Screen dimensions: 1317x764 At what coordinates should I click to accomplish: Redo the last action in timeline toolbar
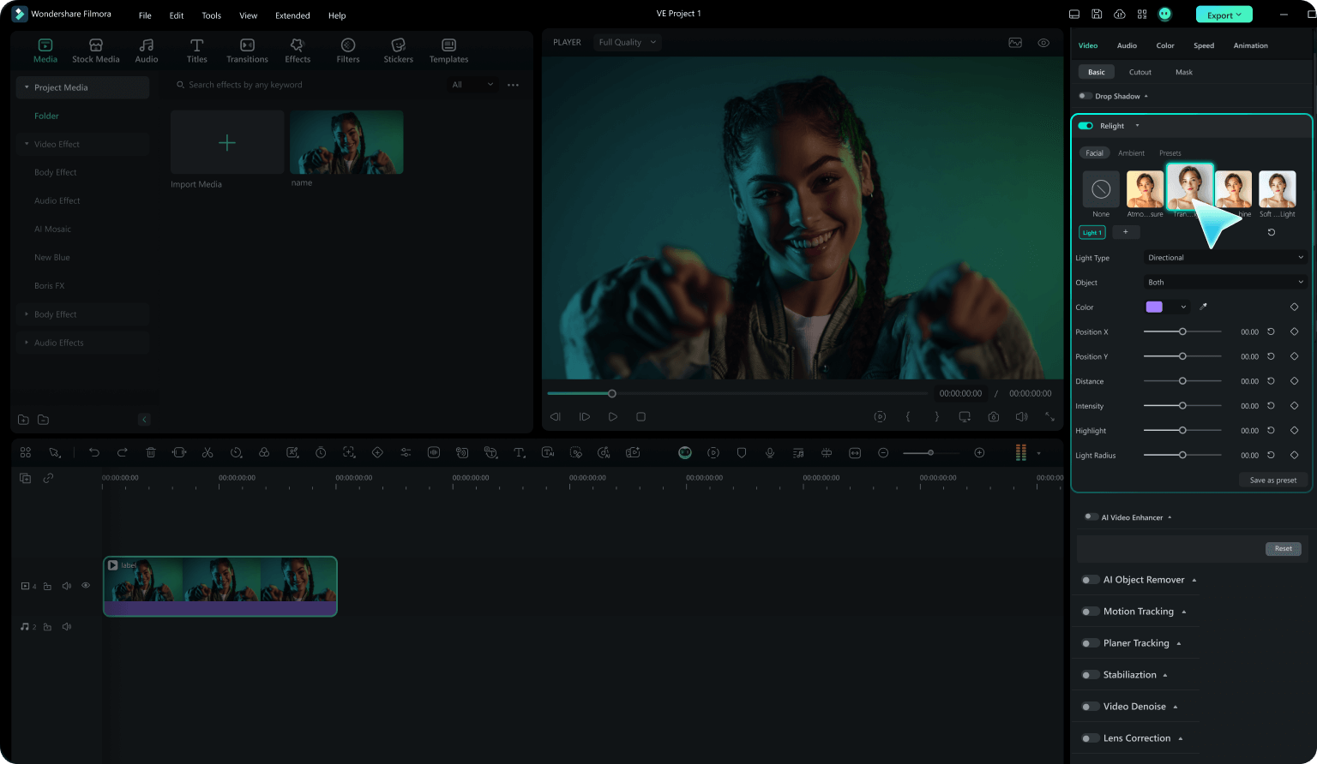[x=123, y=452]
